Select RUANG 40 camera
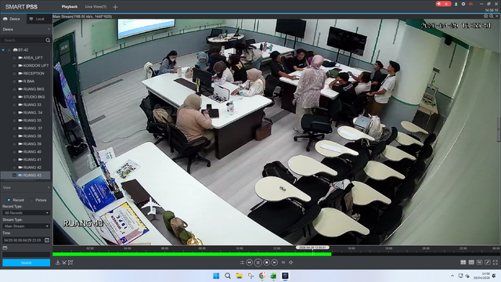Screen dimensions: 501x282 (x=32, y=152)
